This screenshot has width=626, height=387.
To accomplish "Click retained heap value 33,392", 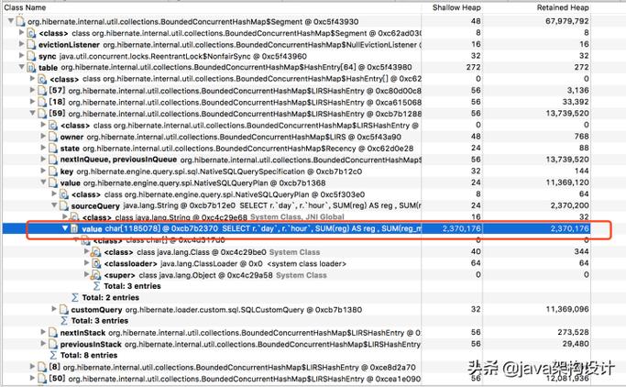I will (576, 102).
